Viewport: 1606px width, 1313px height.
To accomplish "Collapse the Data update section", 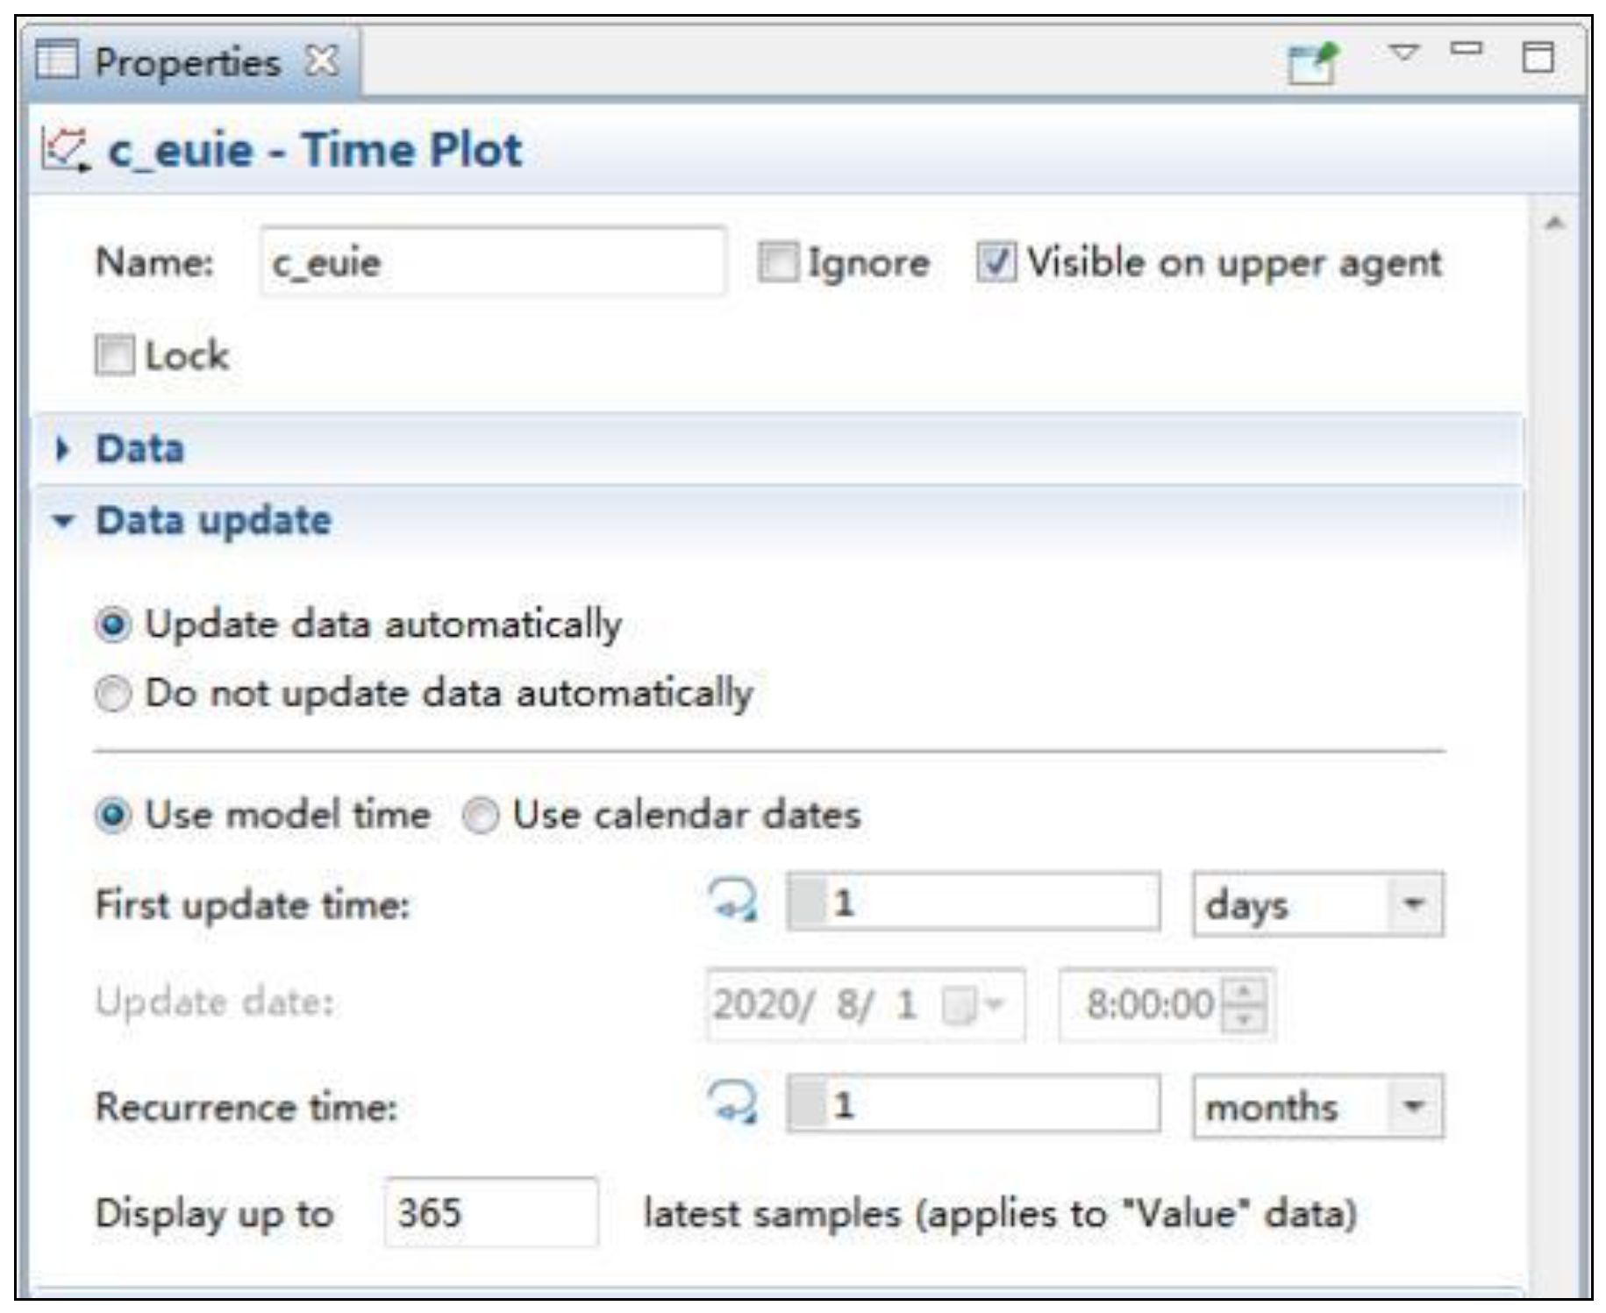I will pos(63,521).
